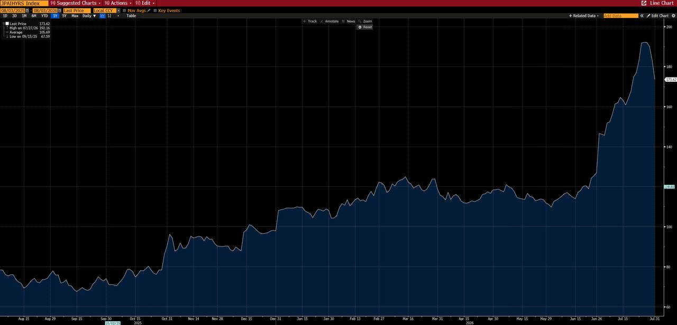Click the 200 y-axis label
Viewport: 677px width, 325px height.
coord(669,26)
